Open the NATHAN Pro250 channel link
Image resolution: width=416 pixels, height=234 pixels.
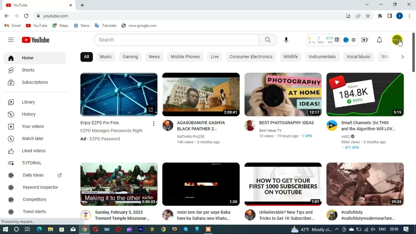click(x=191, y=136)
